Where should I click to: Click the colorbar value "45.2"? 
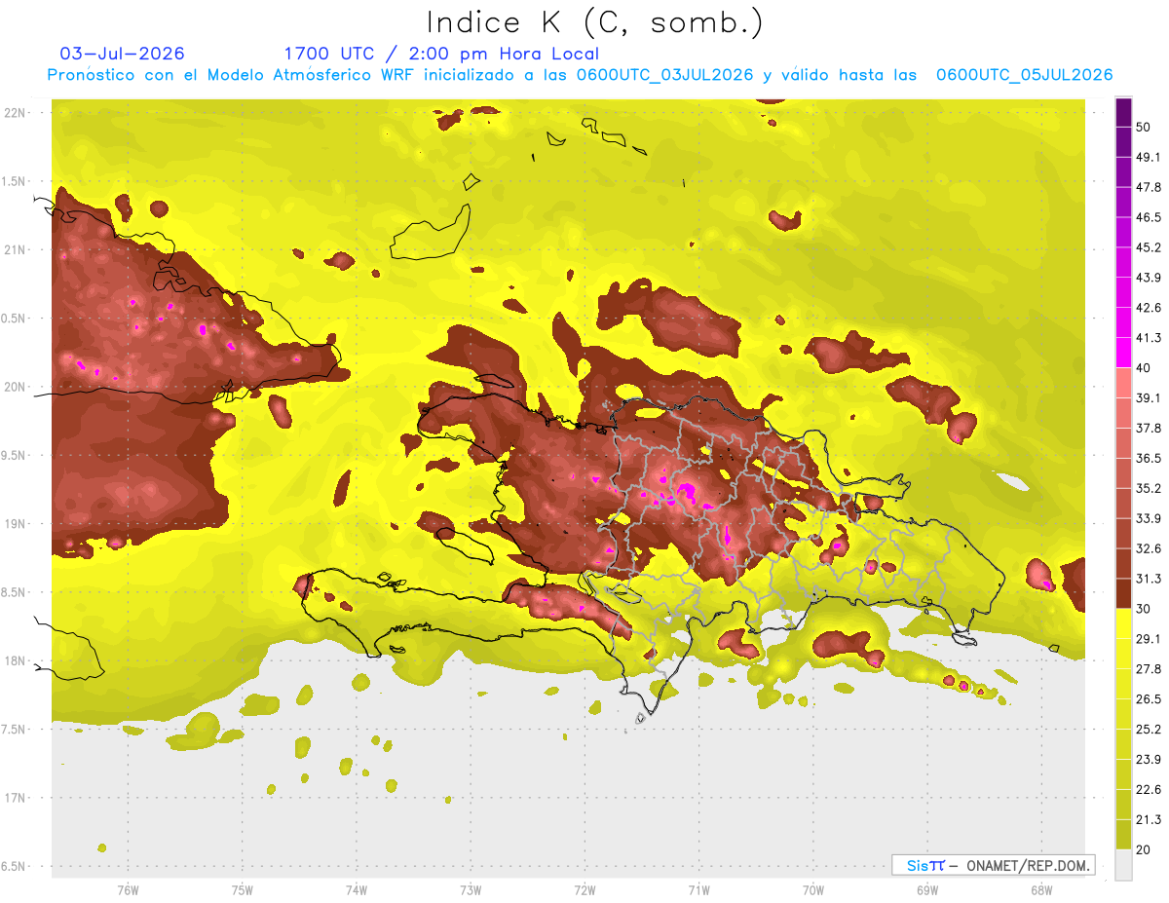1150,247
